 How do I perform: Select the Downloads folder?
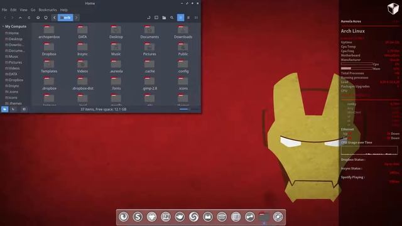[183, 32]
